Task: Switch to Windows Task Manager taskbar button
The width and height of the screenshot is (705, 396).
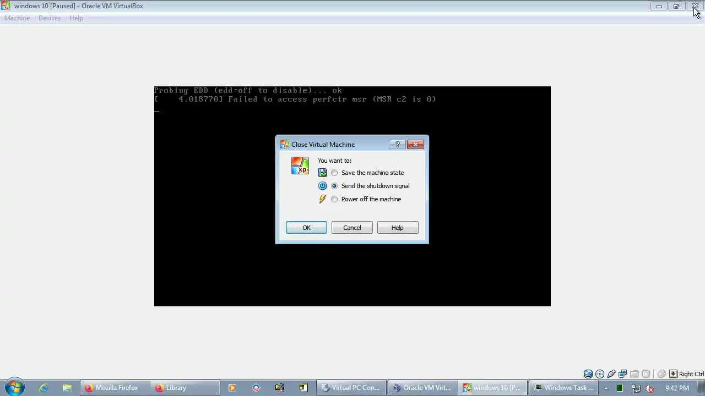Action: [563, 388]
